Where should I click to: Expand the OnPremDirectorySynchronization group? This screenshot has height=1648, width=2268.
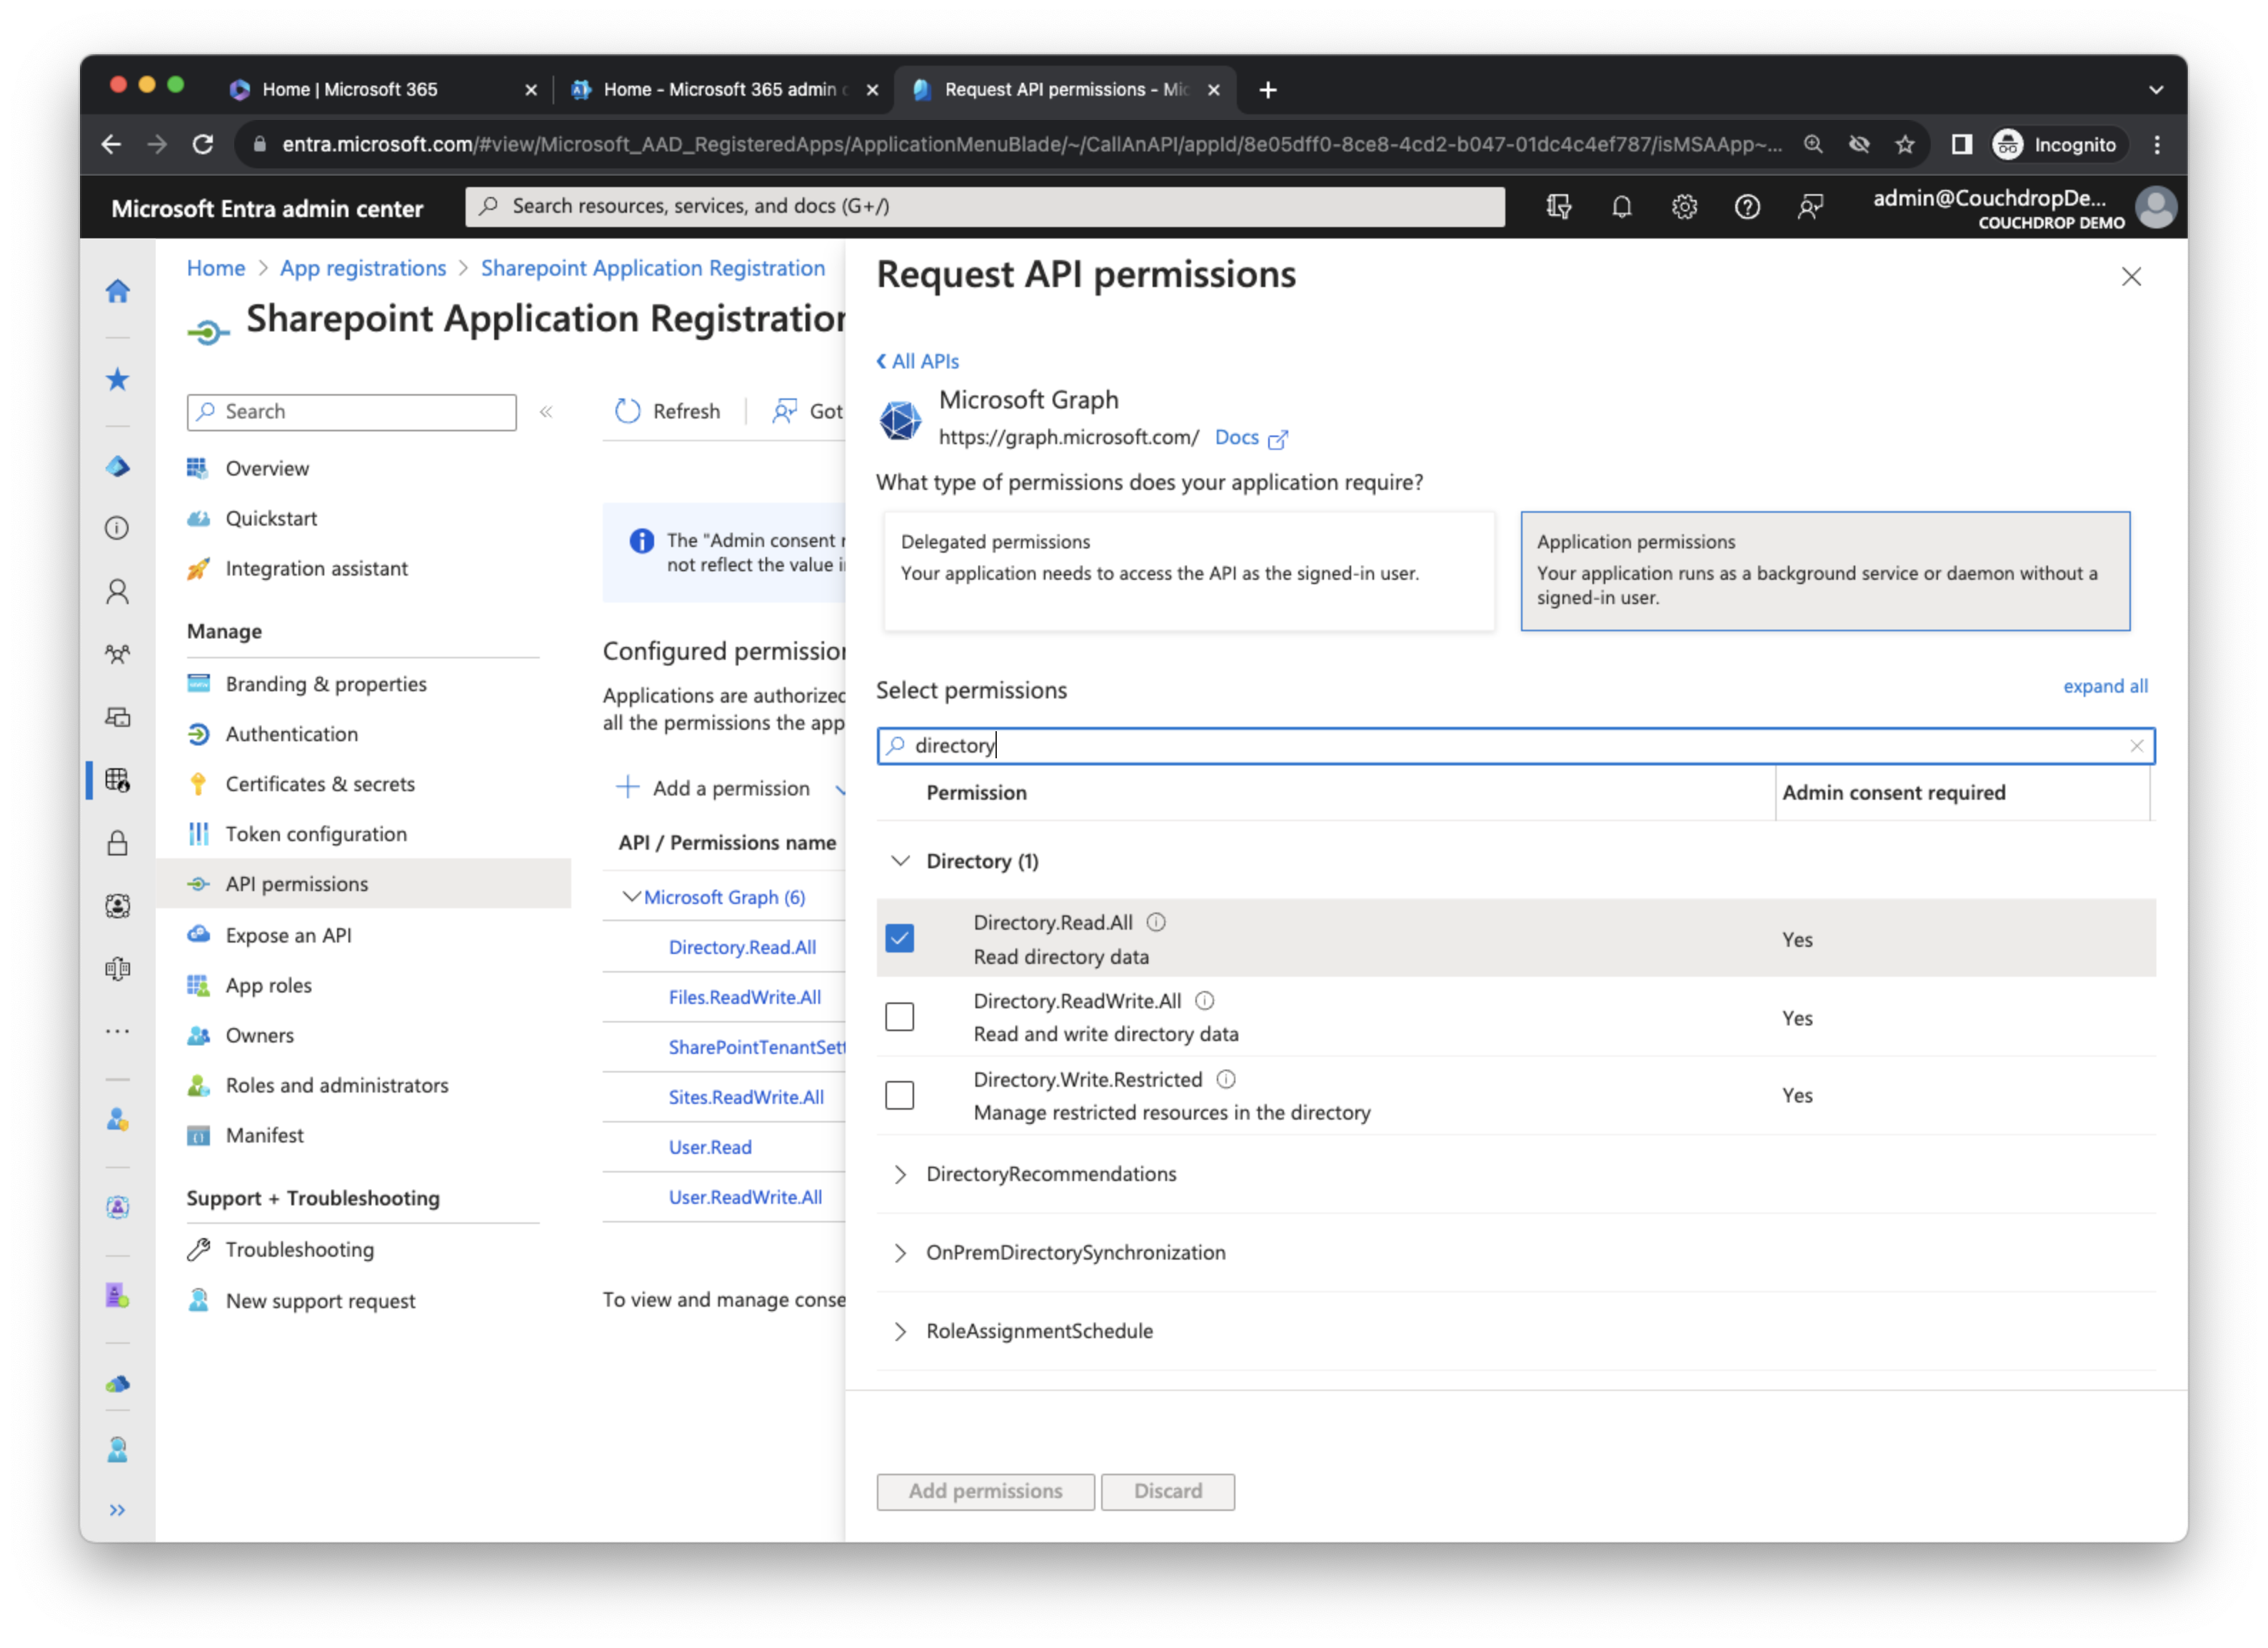[x=900, y=1253]
